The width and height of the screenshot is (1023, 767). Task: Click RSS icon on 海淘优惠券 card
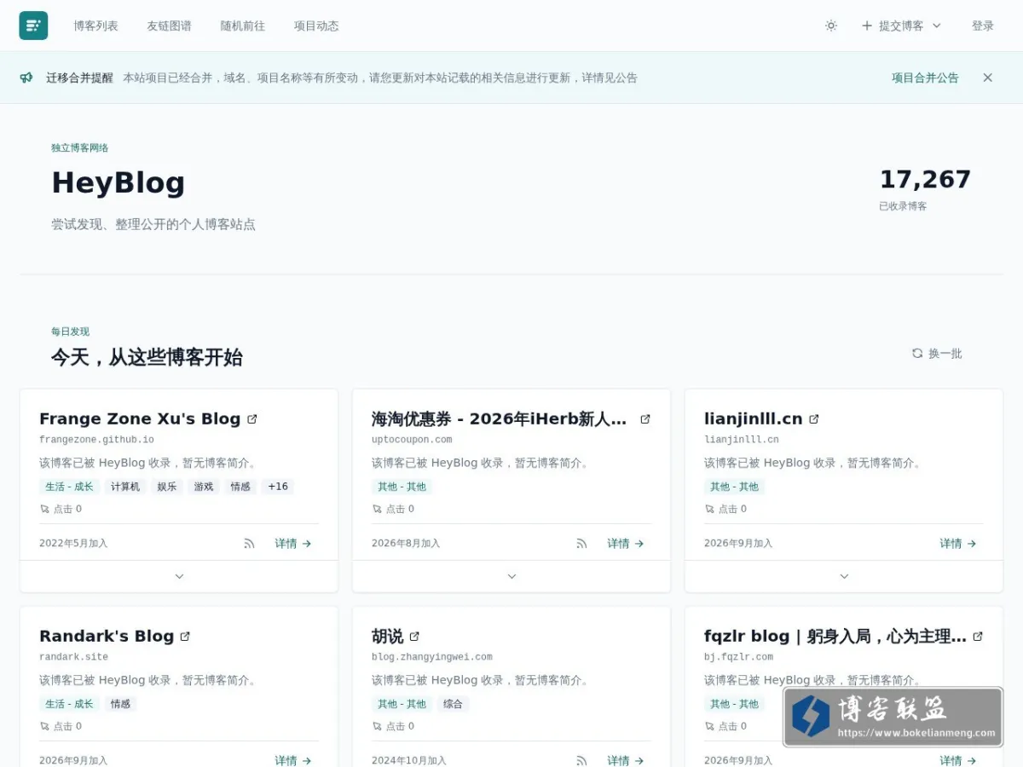point(581,544)
